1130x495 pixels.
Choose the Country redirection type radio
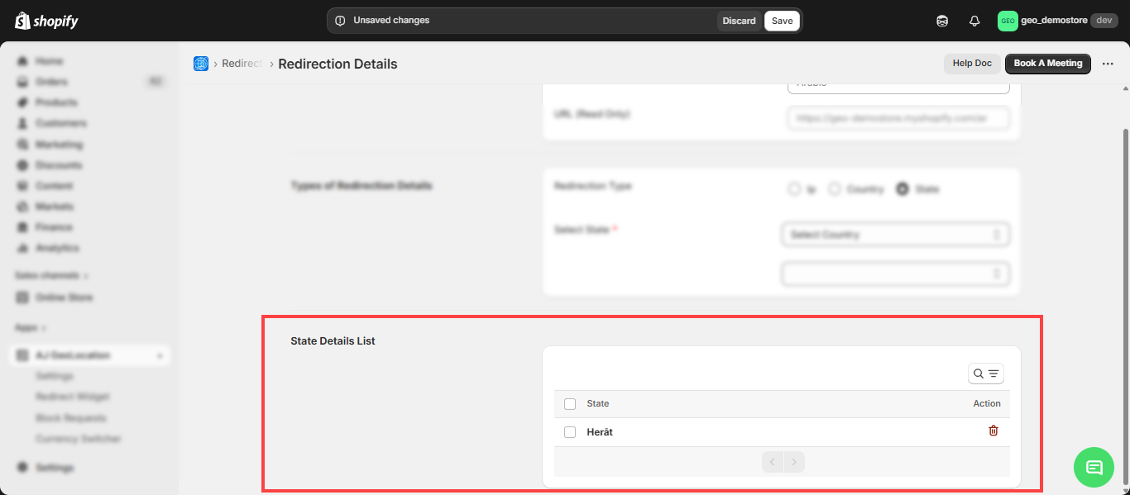(x=835, y=189)
